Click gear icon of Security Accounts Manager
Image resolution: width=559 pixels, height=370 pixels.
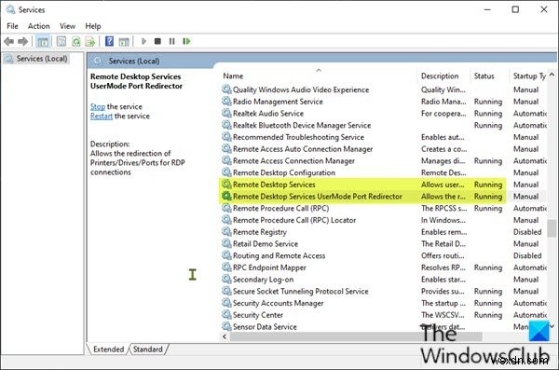click(x=226, y=303)
